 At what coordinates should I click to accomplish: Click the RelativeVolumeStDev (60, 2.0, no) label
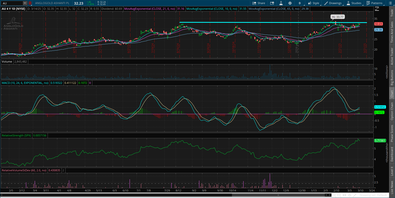click(x=24, y=170)
